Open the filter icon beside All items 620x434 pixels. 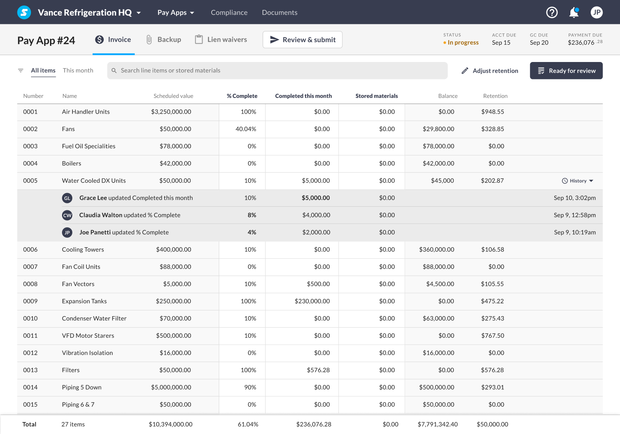pos(20,70)
